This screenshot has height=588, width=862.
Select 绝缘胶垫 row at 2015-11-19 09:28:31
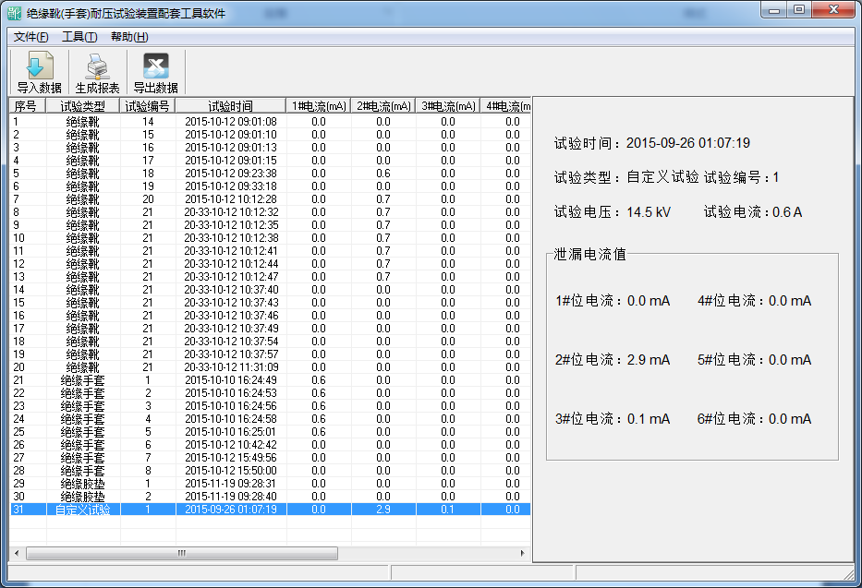(270, 483)
